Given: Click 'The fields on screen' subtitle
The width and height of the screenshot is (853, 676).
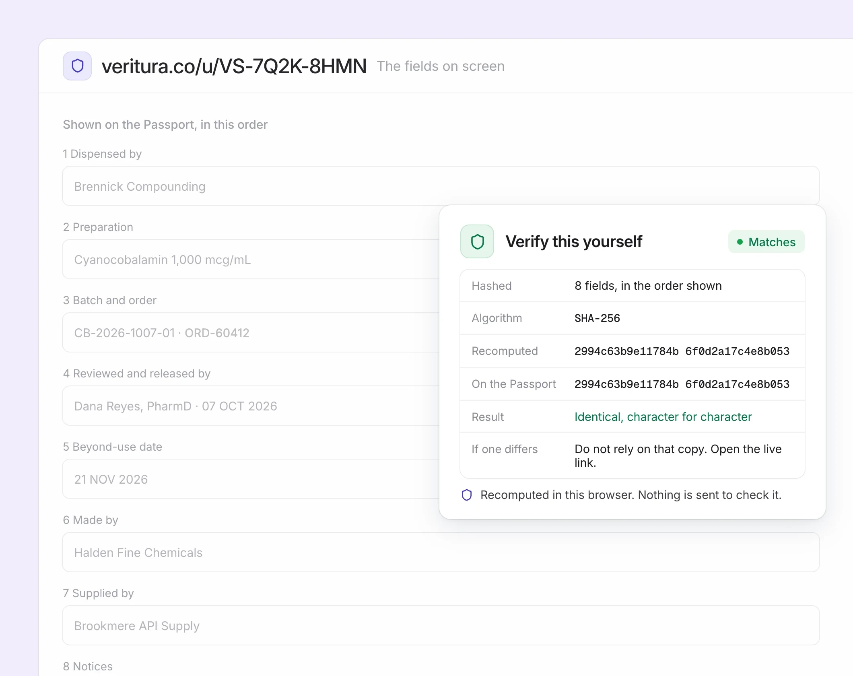Looking at the screenshot, I should click(x=441, y=66).
